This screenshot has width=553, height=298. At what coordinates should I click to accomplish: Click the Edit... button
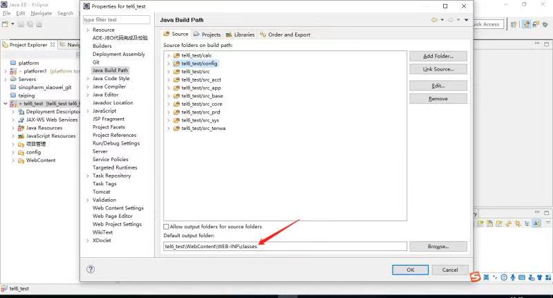pos(438,86)
